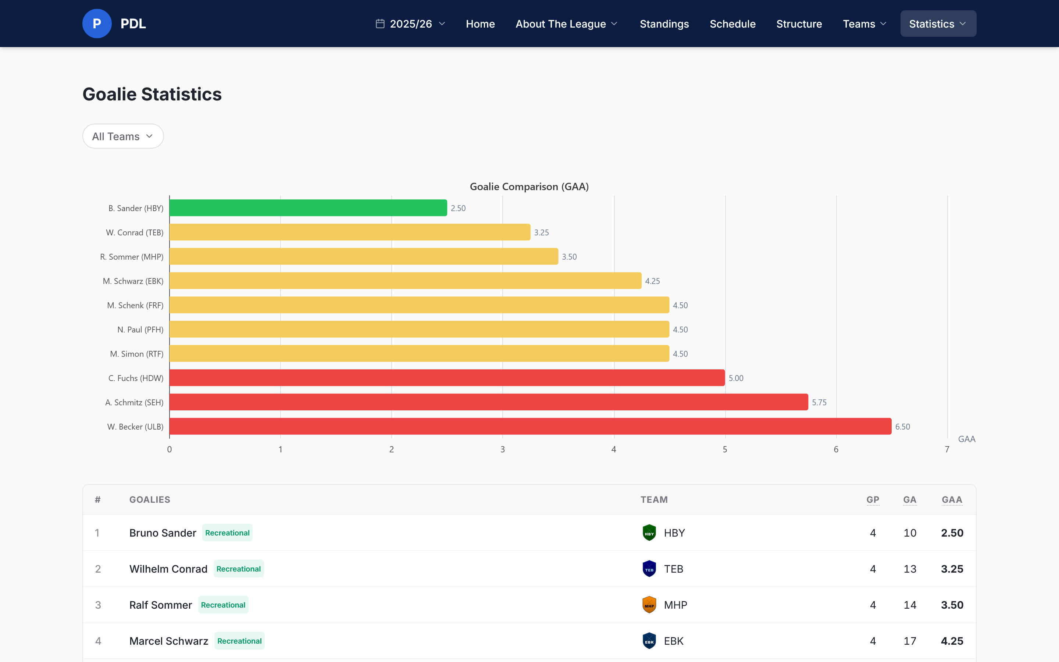
Task: Click the GA value 14 for MHP
Action: coord(910,605)
